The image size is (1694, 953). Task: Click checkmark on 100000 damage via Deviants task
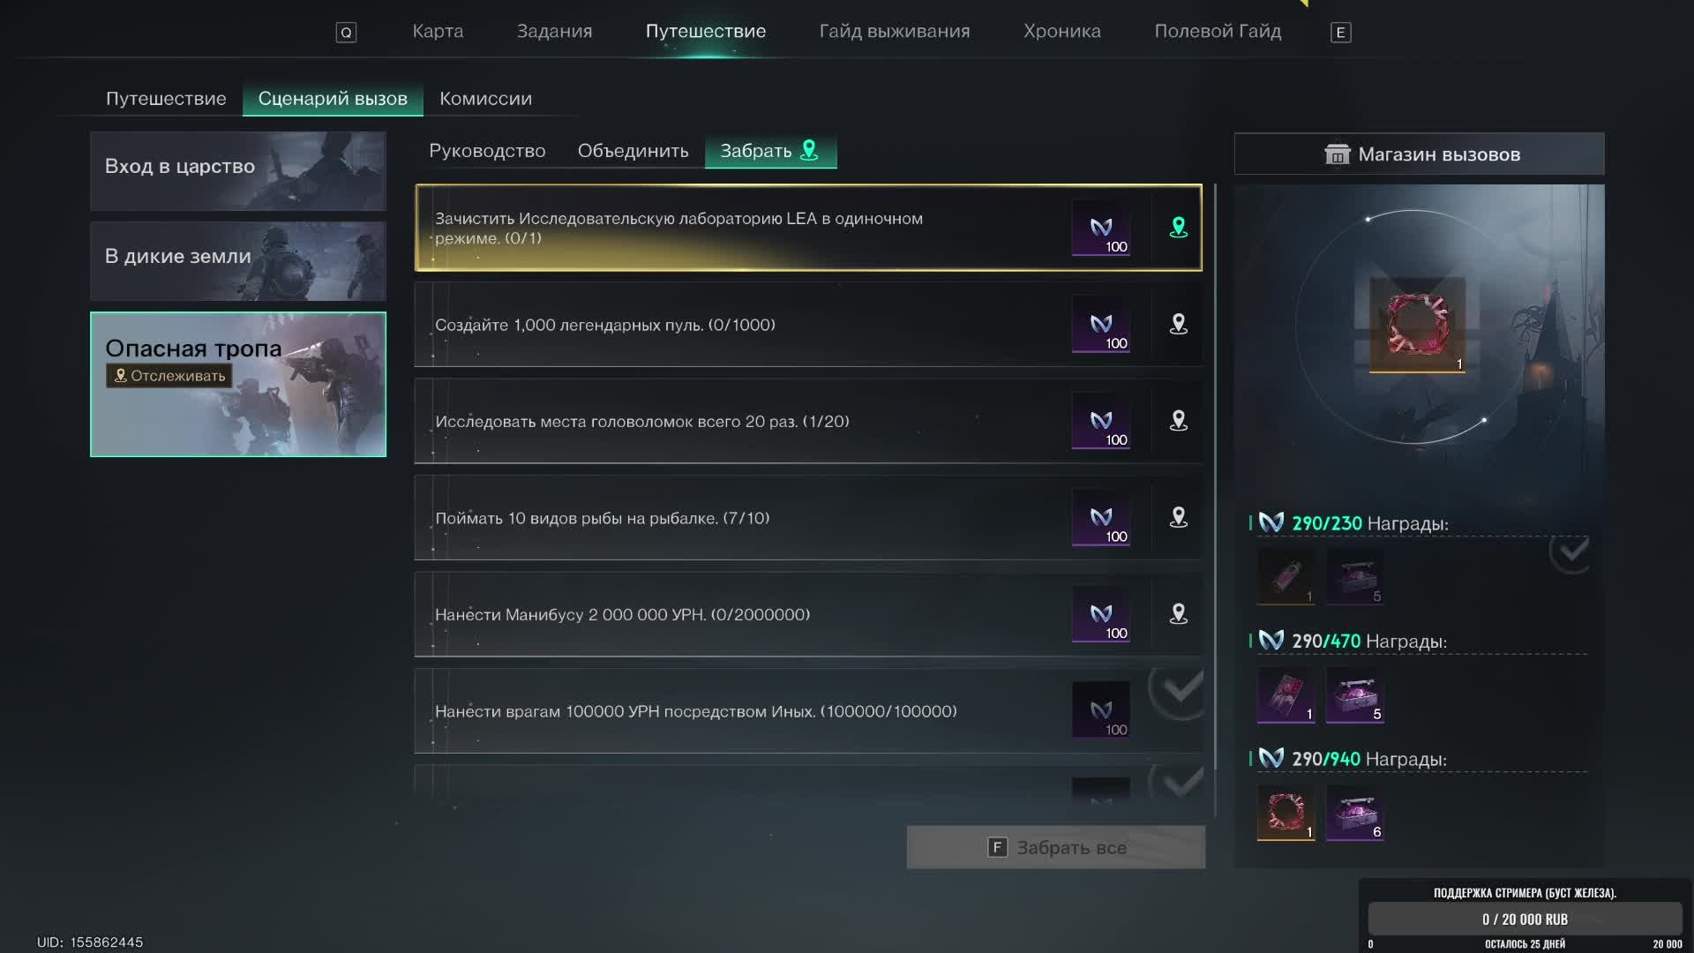[1180, 688]
